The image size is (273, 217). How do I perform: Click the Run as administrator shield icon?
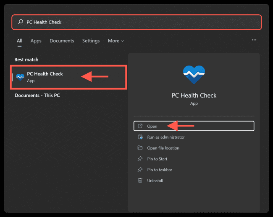(140, 137)
